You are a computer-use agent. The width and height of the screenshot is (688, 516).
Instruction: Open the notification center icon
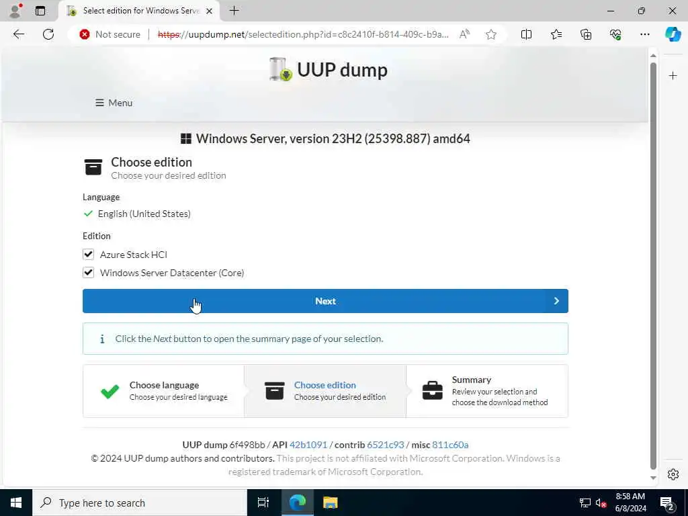pyautogui.click(x=666, y=503)
